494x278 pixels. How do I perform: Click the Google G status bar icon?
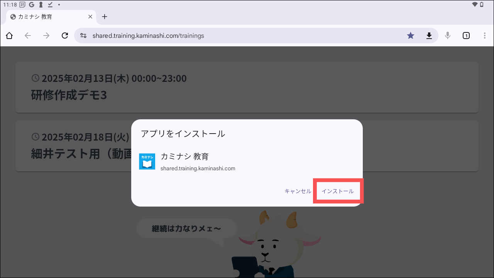pyautogui.click(x=31, y=5)
